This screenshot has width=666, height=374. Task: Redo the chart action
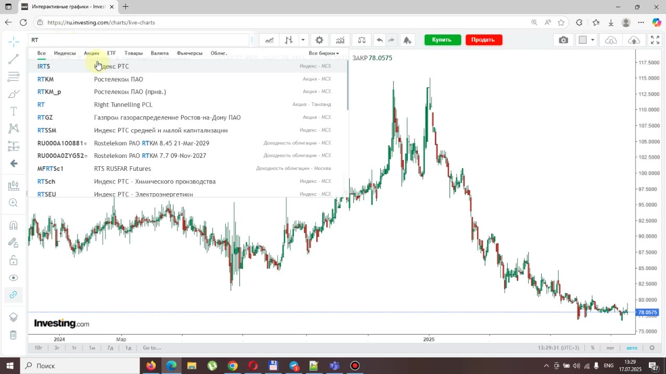pyautogui.click(x=391, y=40)
